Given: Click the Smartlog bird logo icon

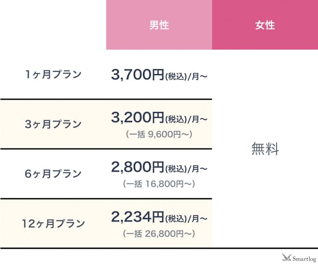Looking at the screenshot, I should [286, 258].
